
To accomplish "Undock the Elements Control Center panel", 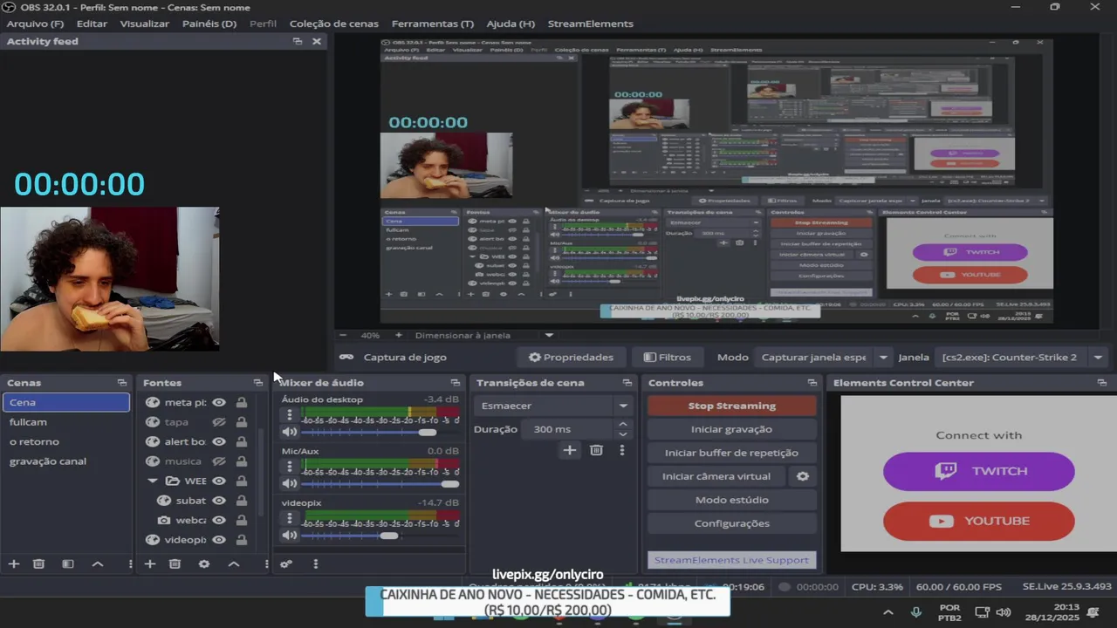I will pos(1102,383).
